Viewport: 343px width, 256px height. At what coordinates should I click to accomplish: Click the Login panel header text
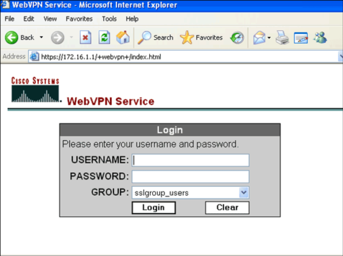pos(170,130)
